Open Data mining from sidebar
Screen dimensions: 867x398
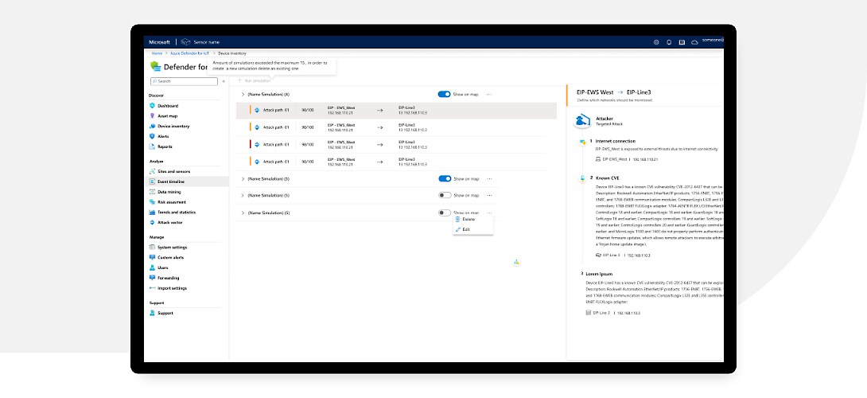coord(169,192)
